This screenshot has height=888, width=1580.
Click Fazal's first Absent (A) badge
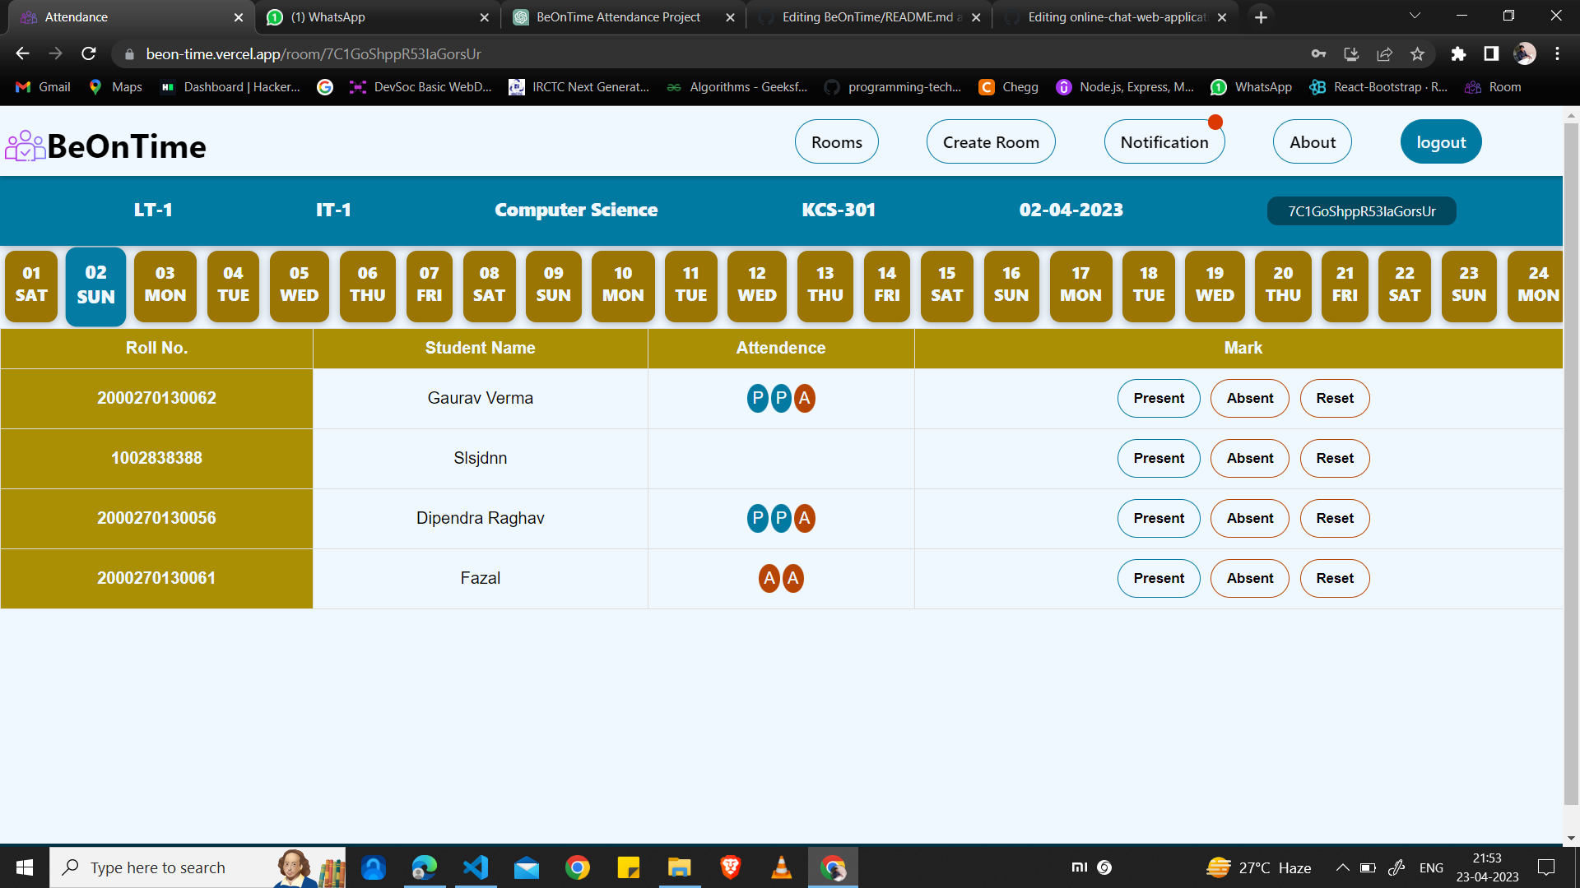coord(769,578)
